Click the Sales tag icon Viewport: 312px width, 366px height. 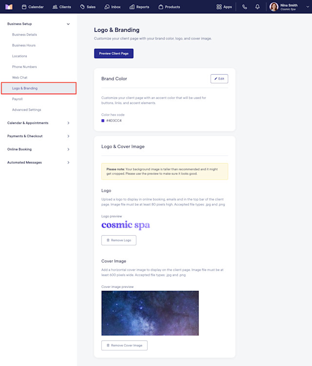pyautogui.click(x=82, y=7)
